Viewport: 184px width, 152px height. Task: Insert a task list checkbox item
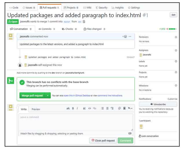click(112, 108)
